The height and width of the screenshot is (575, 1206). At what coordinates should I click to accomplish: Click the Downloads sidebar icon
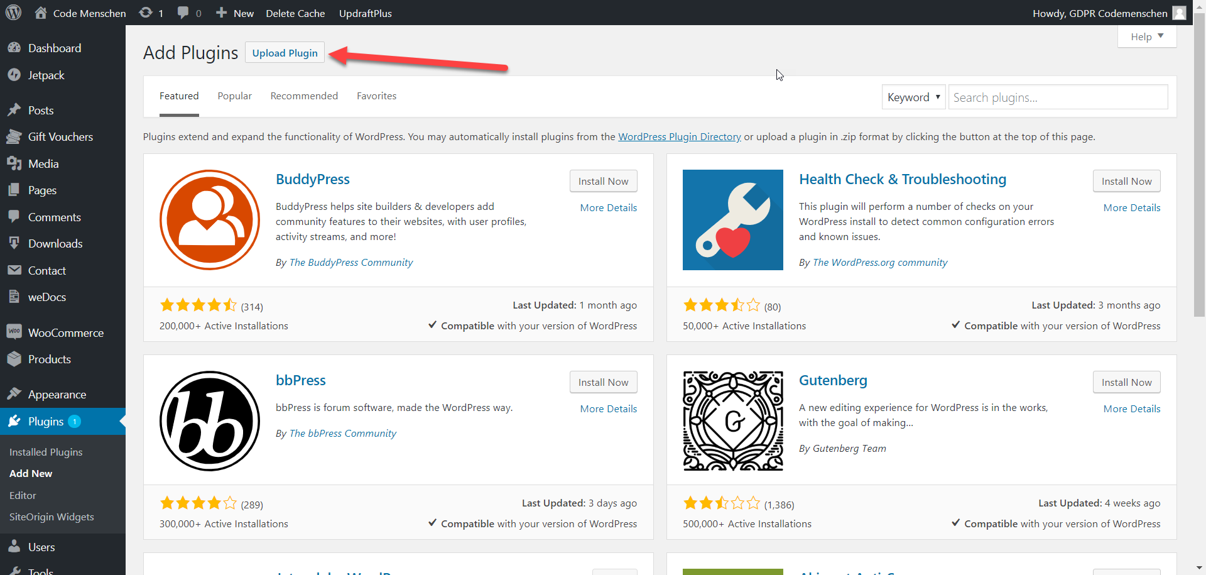14,243
